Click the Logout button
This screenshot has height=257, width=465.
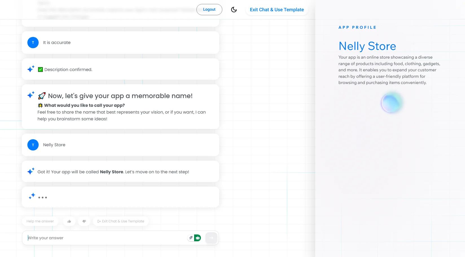coord(209,10)
